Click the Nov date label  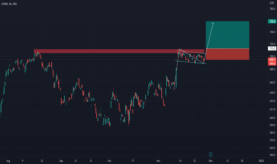point(158,161)
